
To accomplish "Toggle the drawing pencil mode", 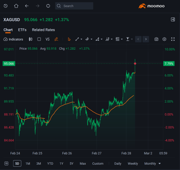I will click(x=56, y=39).
